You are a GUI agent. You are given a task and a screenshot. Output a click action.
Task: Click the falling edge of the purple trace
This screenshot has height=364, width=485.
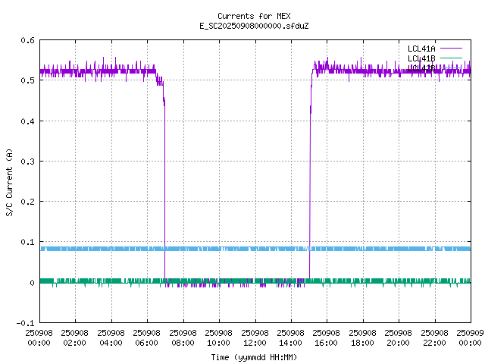click(164, 190)
